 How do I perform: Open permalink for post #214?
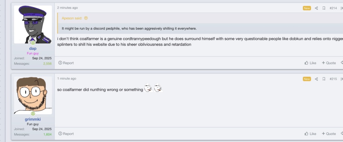(x=333, y=8)
